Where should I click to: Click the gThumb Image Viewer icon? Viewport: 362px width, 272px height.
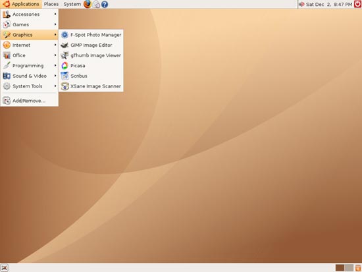click(65, 55)
